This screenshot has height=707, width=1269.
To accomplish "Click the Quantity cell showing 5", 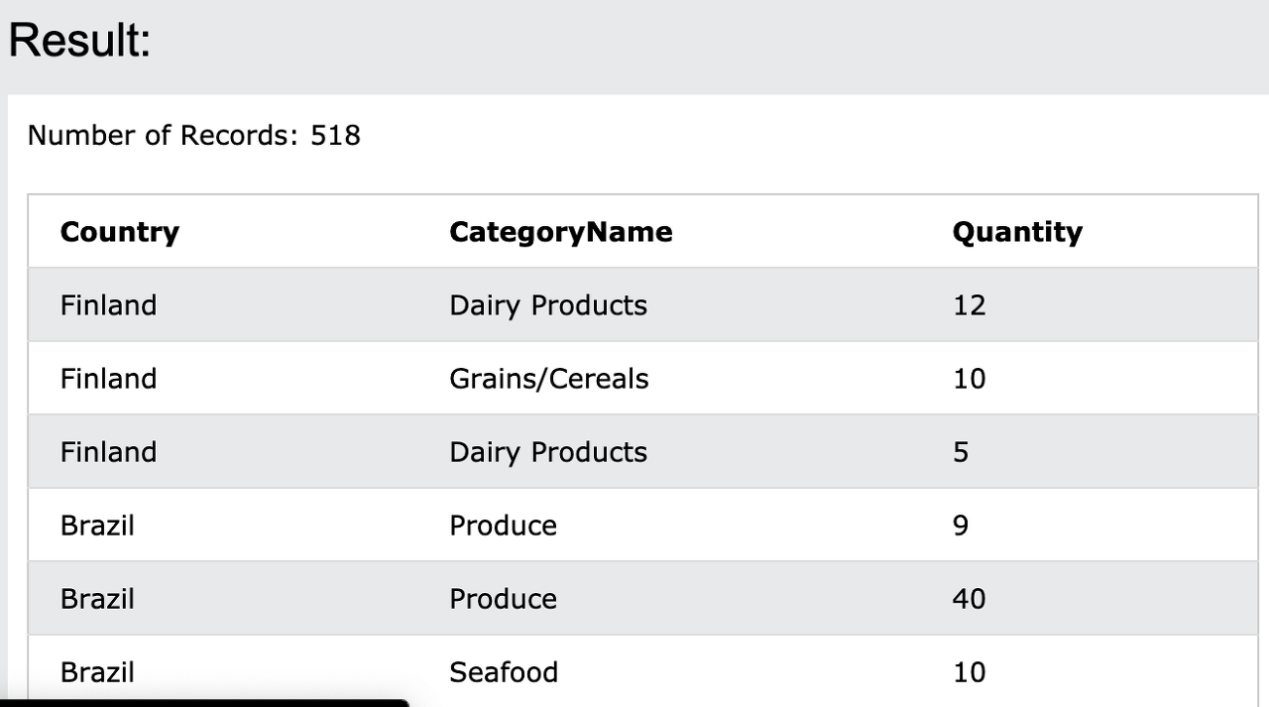I will point(961,452).
